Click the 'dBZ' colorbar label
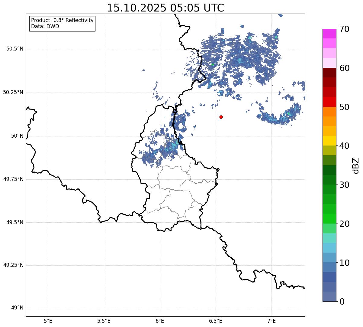Screen dimensions: 363x327 point(355,165)
